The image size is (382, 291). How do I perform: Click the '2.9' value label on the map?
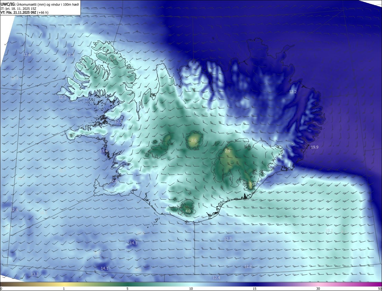click(x=227, y=151)
